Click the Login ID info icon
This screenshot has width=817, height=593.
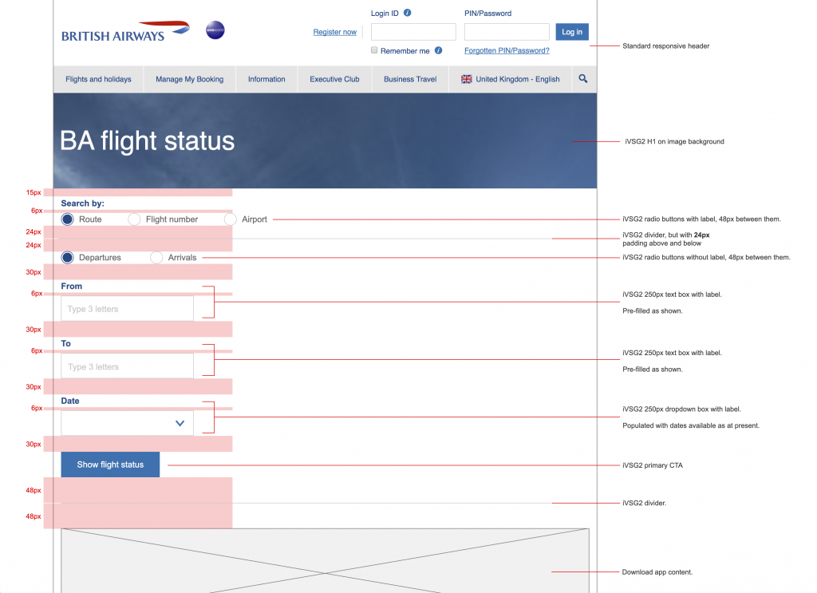click(x=408, y=14)
